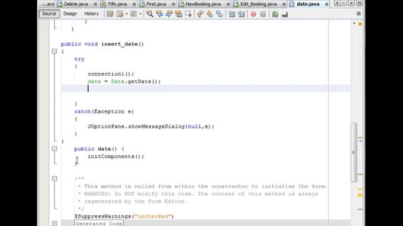Image resolution: width=403 pixels, height=226 pixels.
Task: Close the Tifin.java tab
Action: [134, 4]
